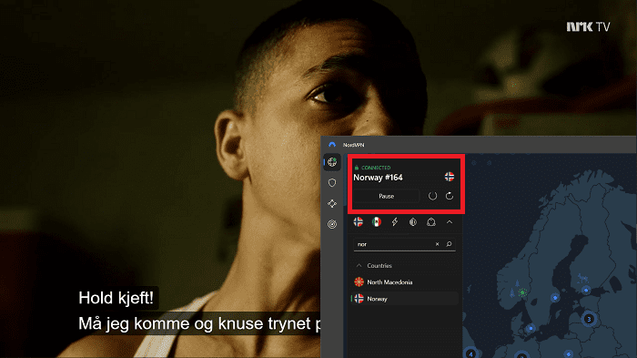637x358 pixels.
Task: Open the shield Threat Protection sidebar icon
Action: [x=332, y=183]
